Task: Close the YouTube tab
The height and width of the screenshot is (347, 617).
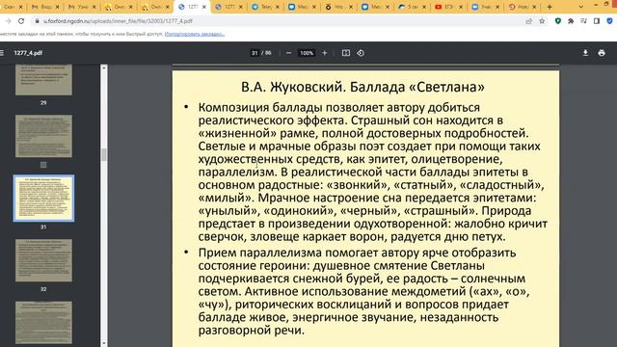Action: (461, 7)
